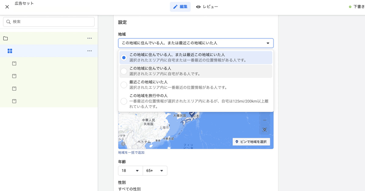Choose 最近この地域にいた人 radio option
Screen dimensions: 365x191
tap(124, 85)
